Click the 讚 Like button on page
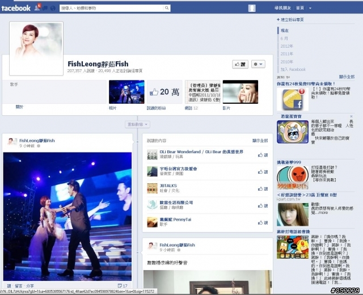The width and height of the screenshot is (363, 295). (x=240, y=64)
